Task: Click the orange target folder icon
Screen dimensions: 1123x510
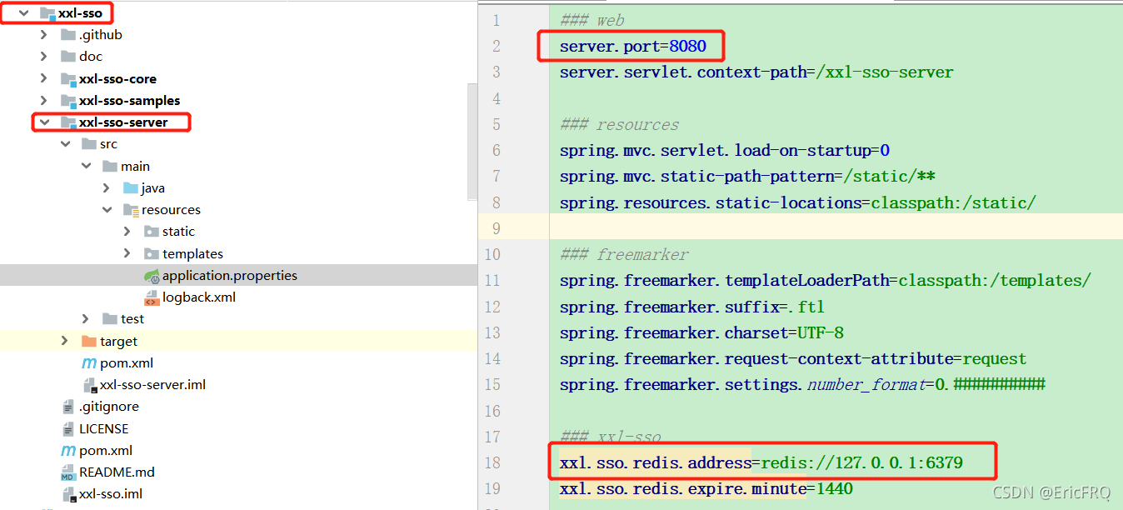Action: [x=89, y=341]
